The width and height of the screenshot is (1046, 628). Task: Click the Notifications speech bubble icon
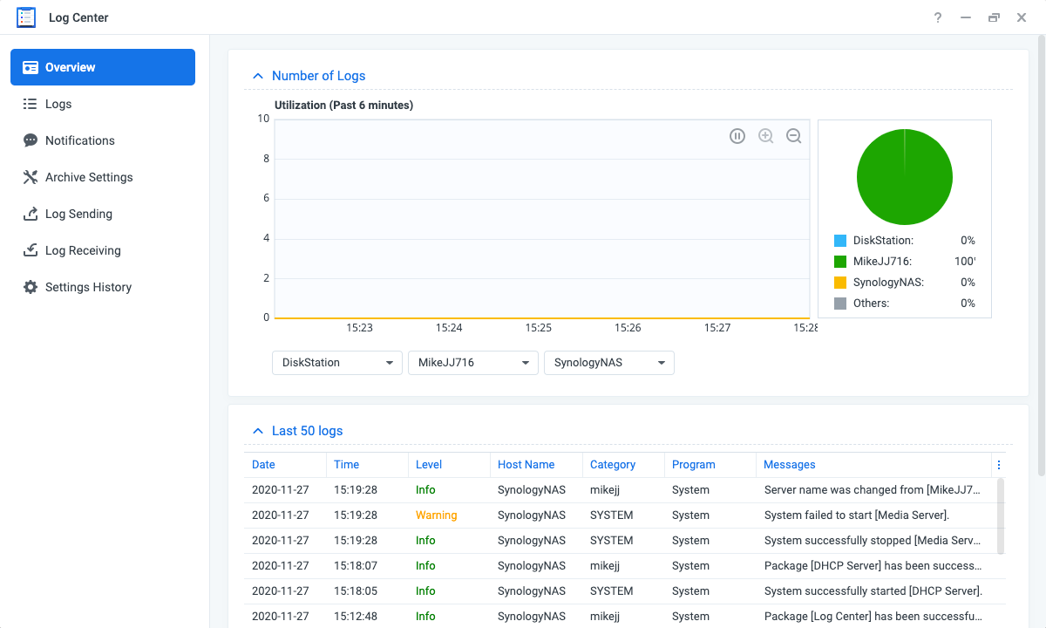(31, 140)
